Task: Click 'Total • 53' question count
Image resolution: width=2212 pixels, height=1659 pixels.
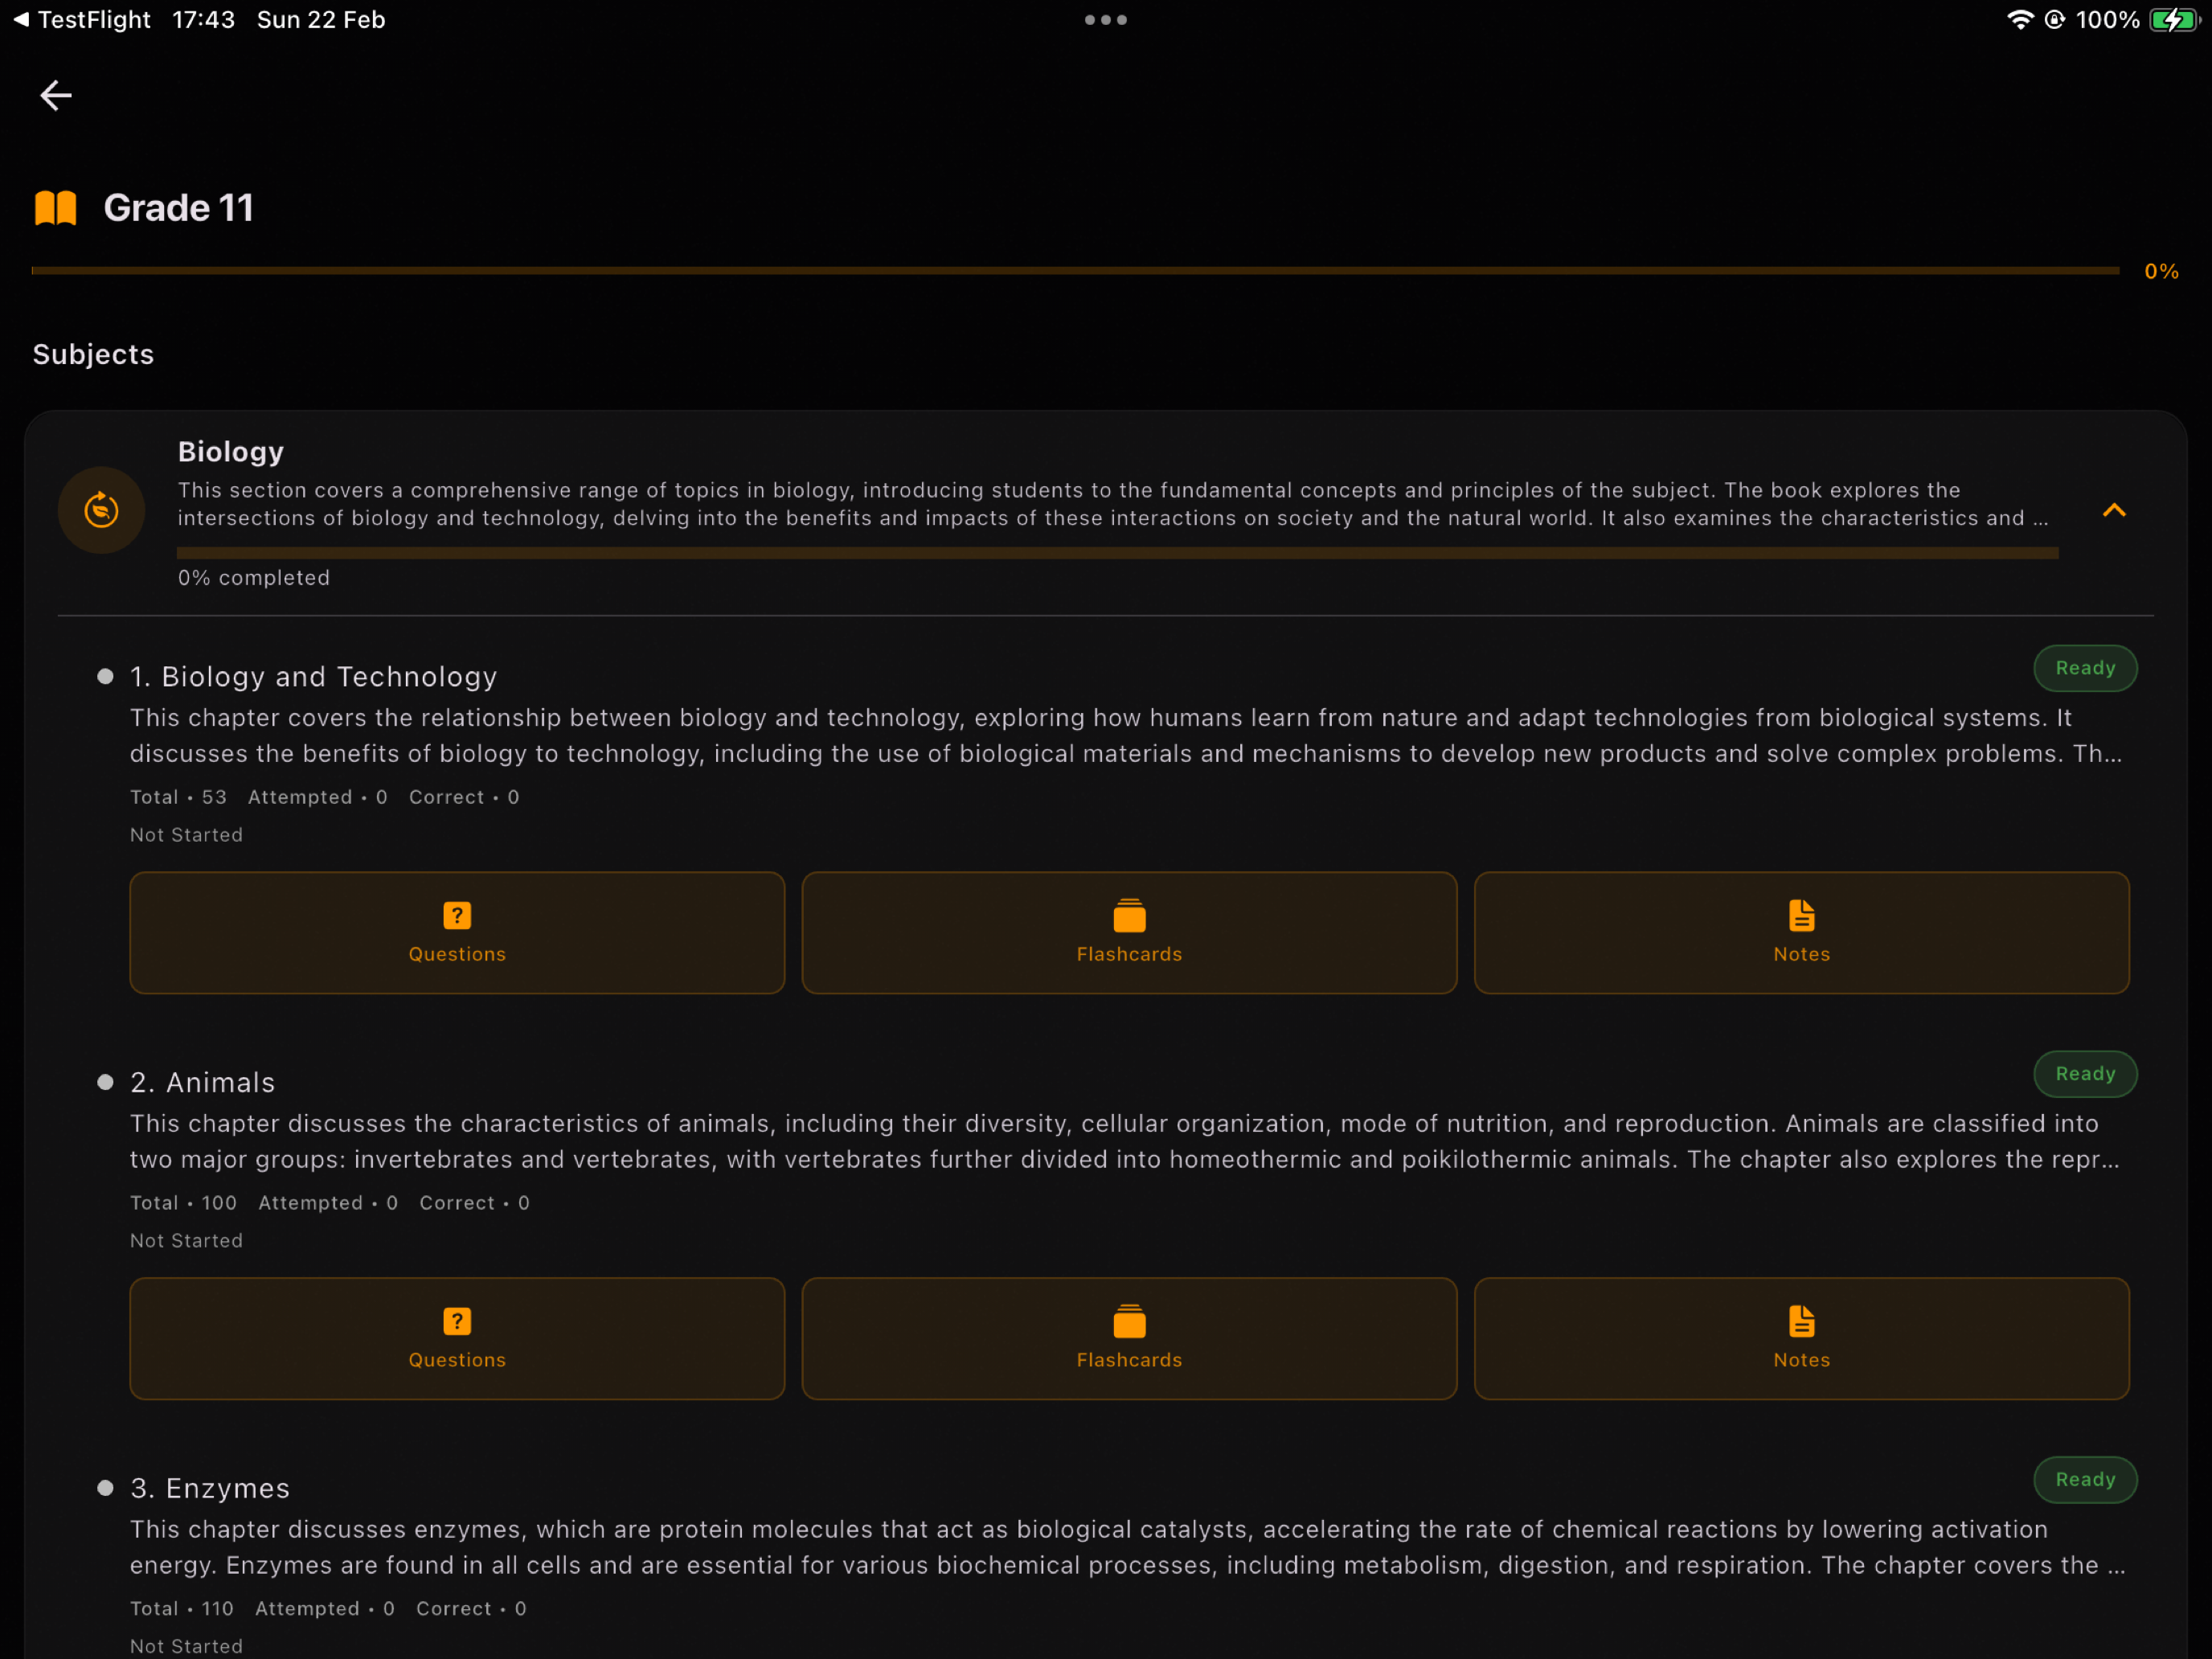Action: [178, 797]
